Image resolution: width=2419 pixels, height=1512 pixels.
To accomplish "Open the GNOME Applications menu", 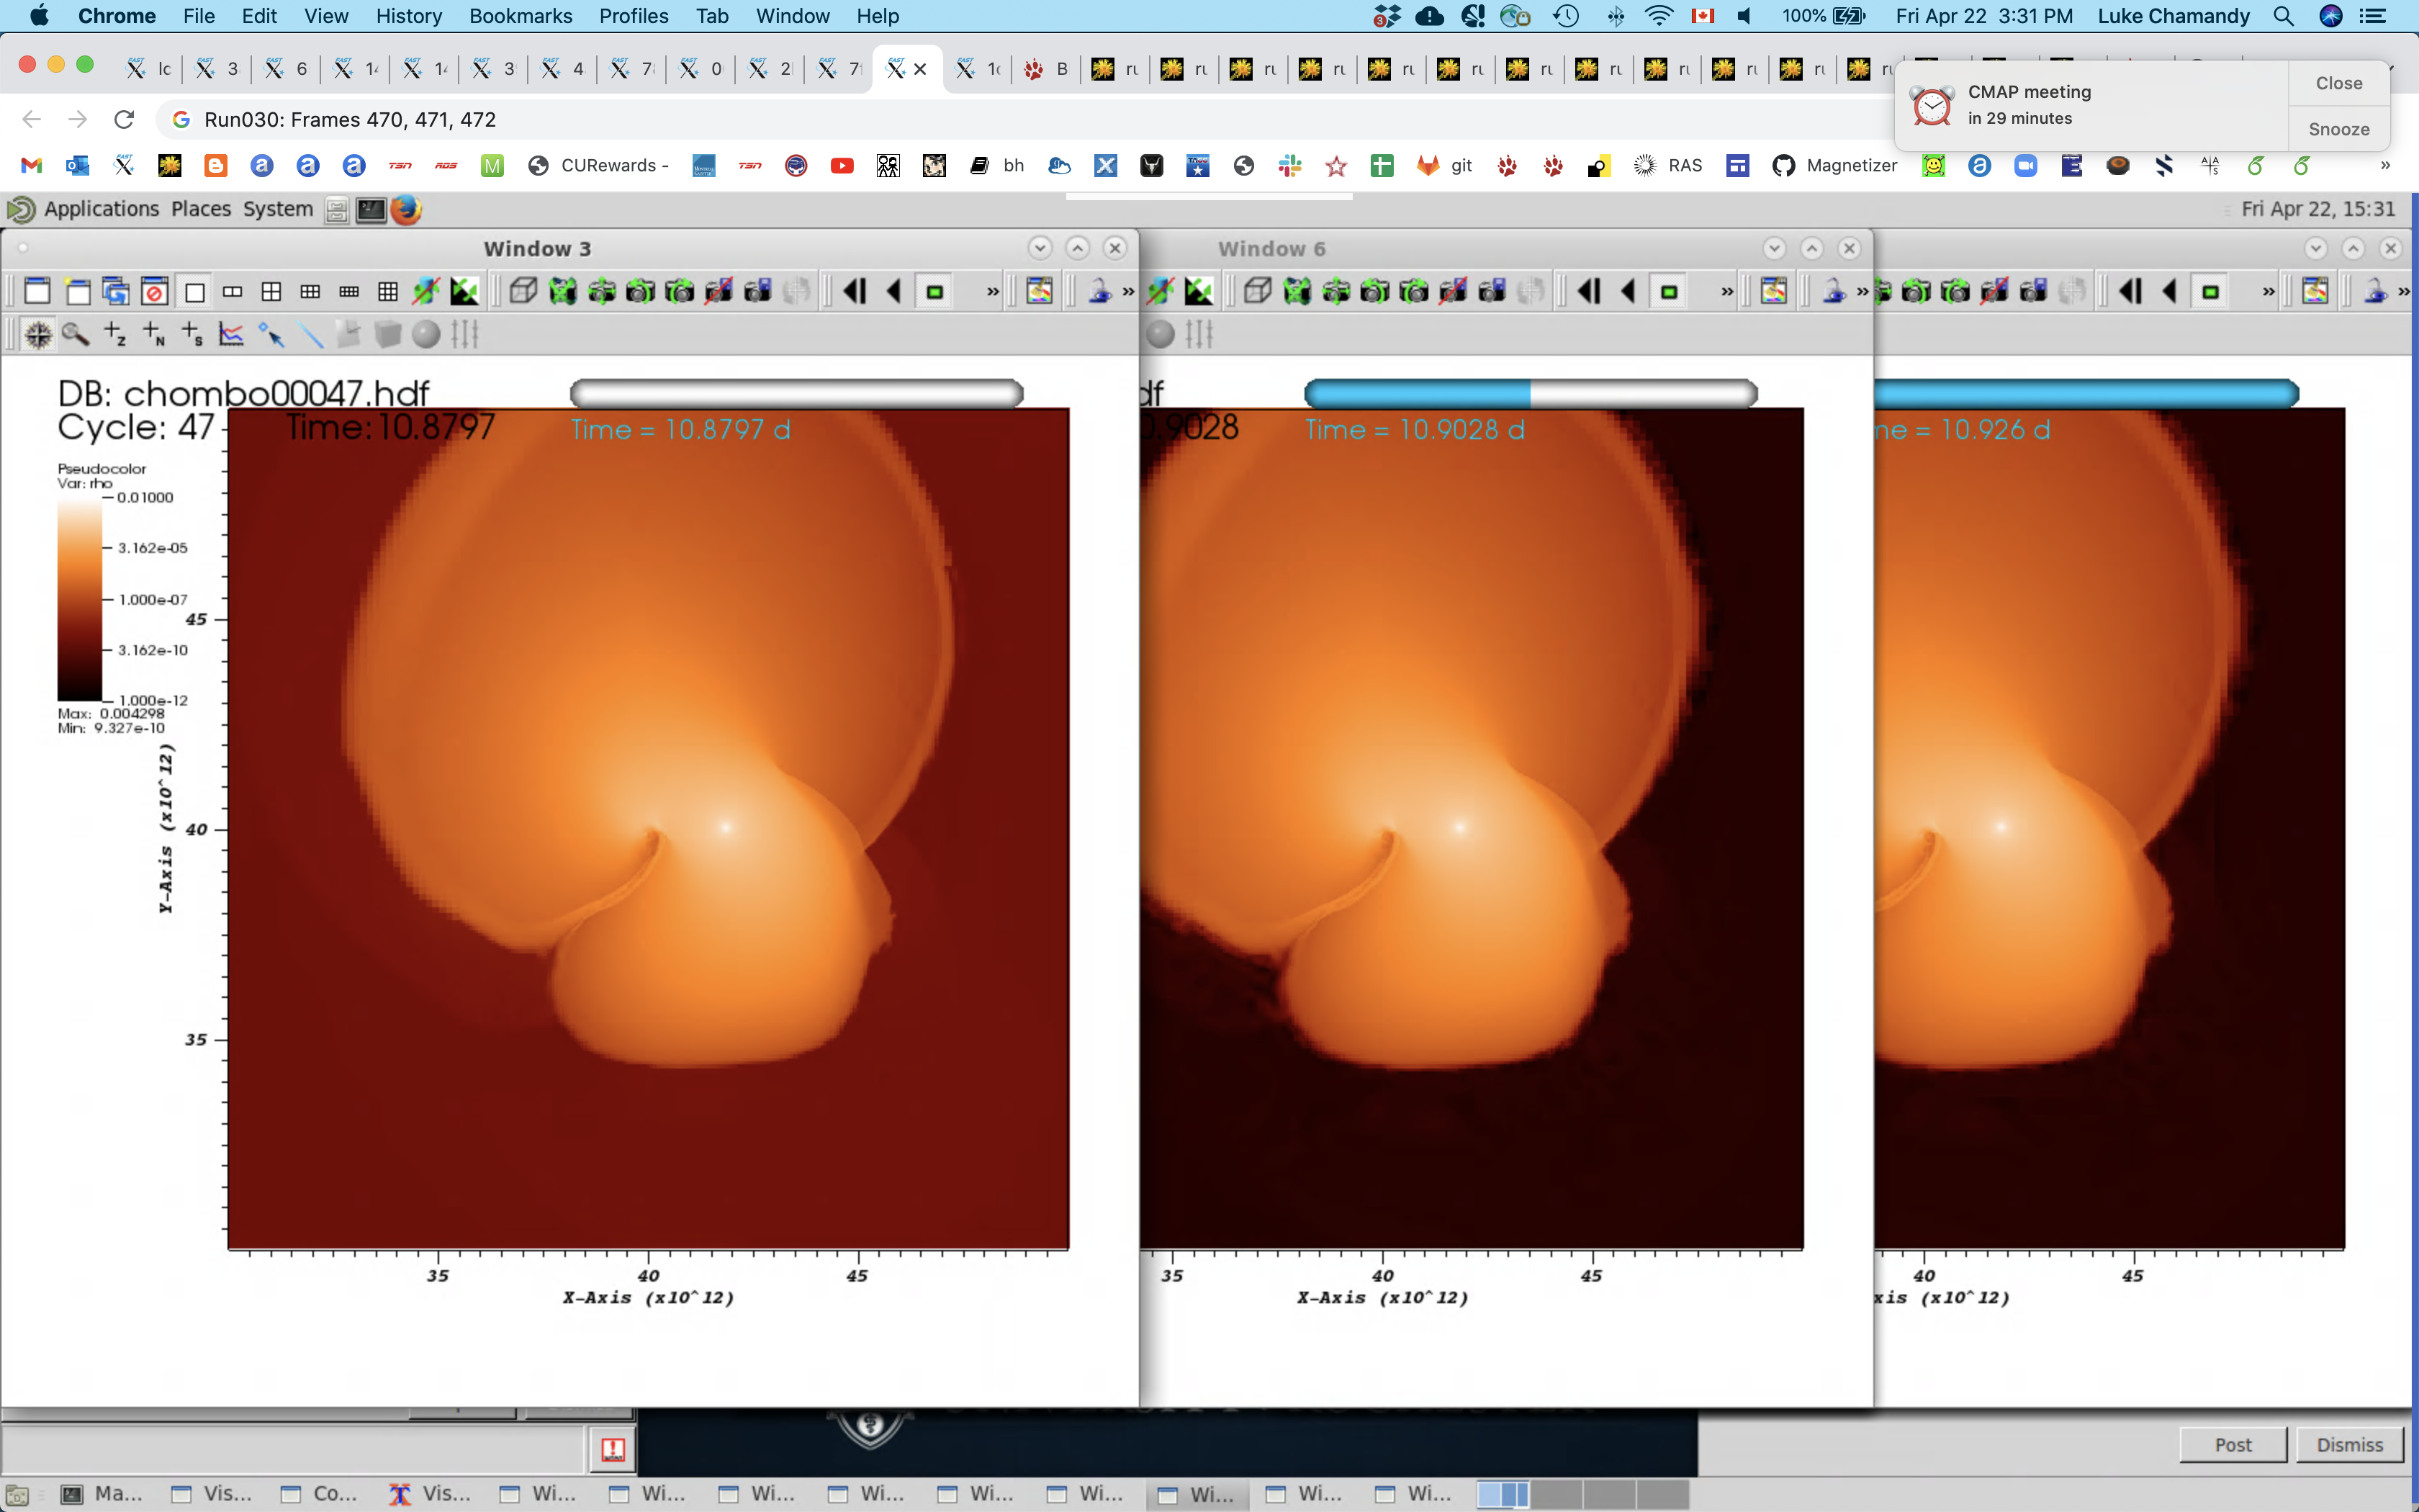I will pos(101,209).
